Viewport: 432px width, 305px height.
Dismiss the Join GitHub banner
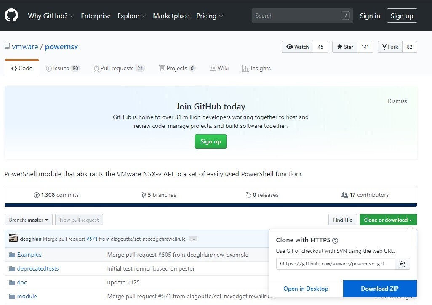tap(397, 101)
